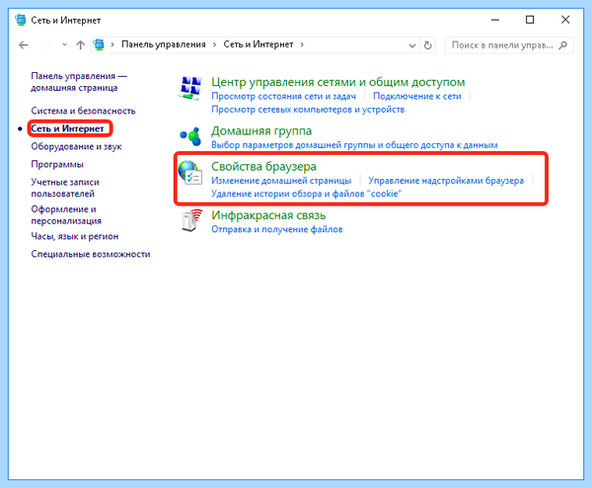Screen dimensions: 592x488
Task: Click Выбор параметров домашней группы link
Action: [354, 145]
